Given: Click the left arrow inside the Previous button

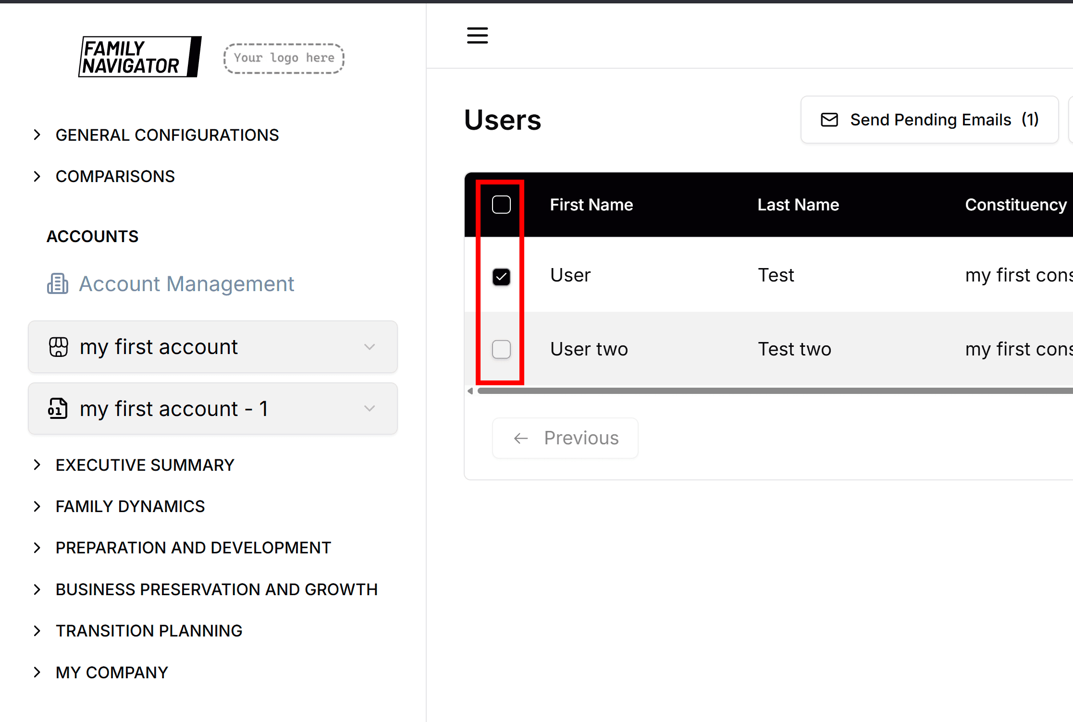Looking at the screenshot, I should (520, 438).
